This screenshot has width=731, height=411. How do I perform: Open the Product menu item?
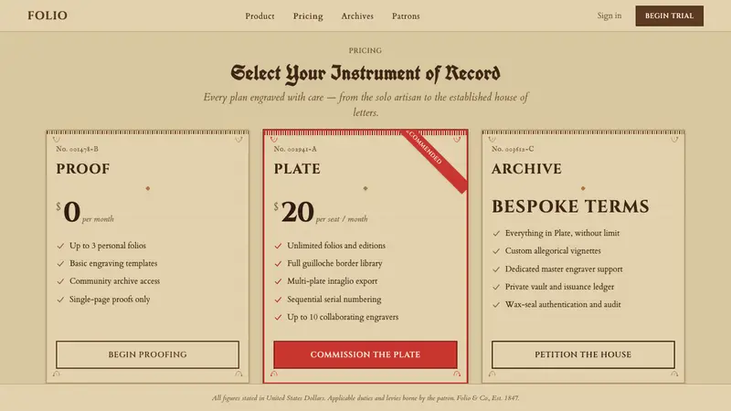click(260, 16)
